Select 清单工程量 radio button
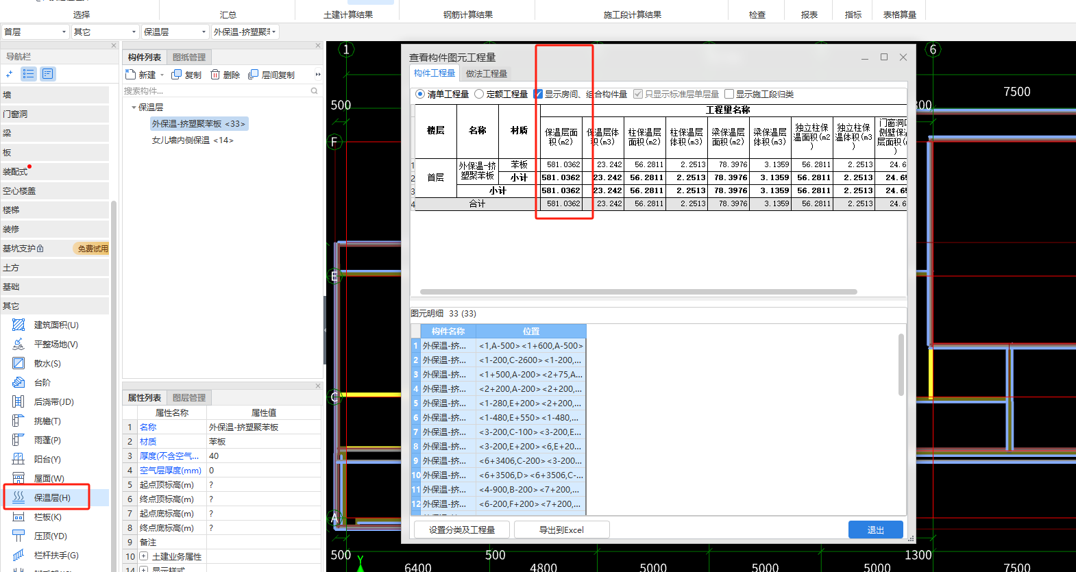This screenshot has height=572, width=1076. click(420, 94)
